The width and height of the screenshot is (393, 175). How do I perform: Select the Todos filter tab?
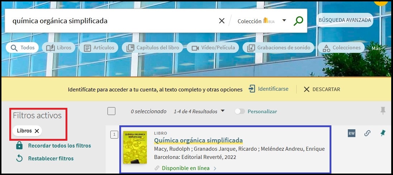tap(22, 47)
